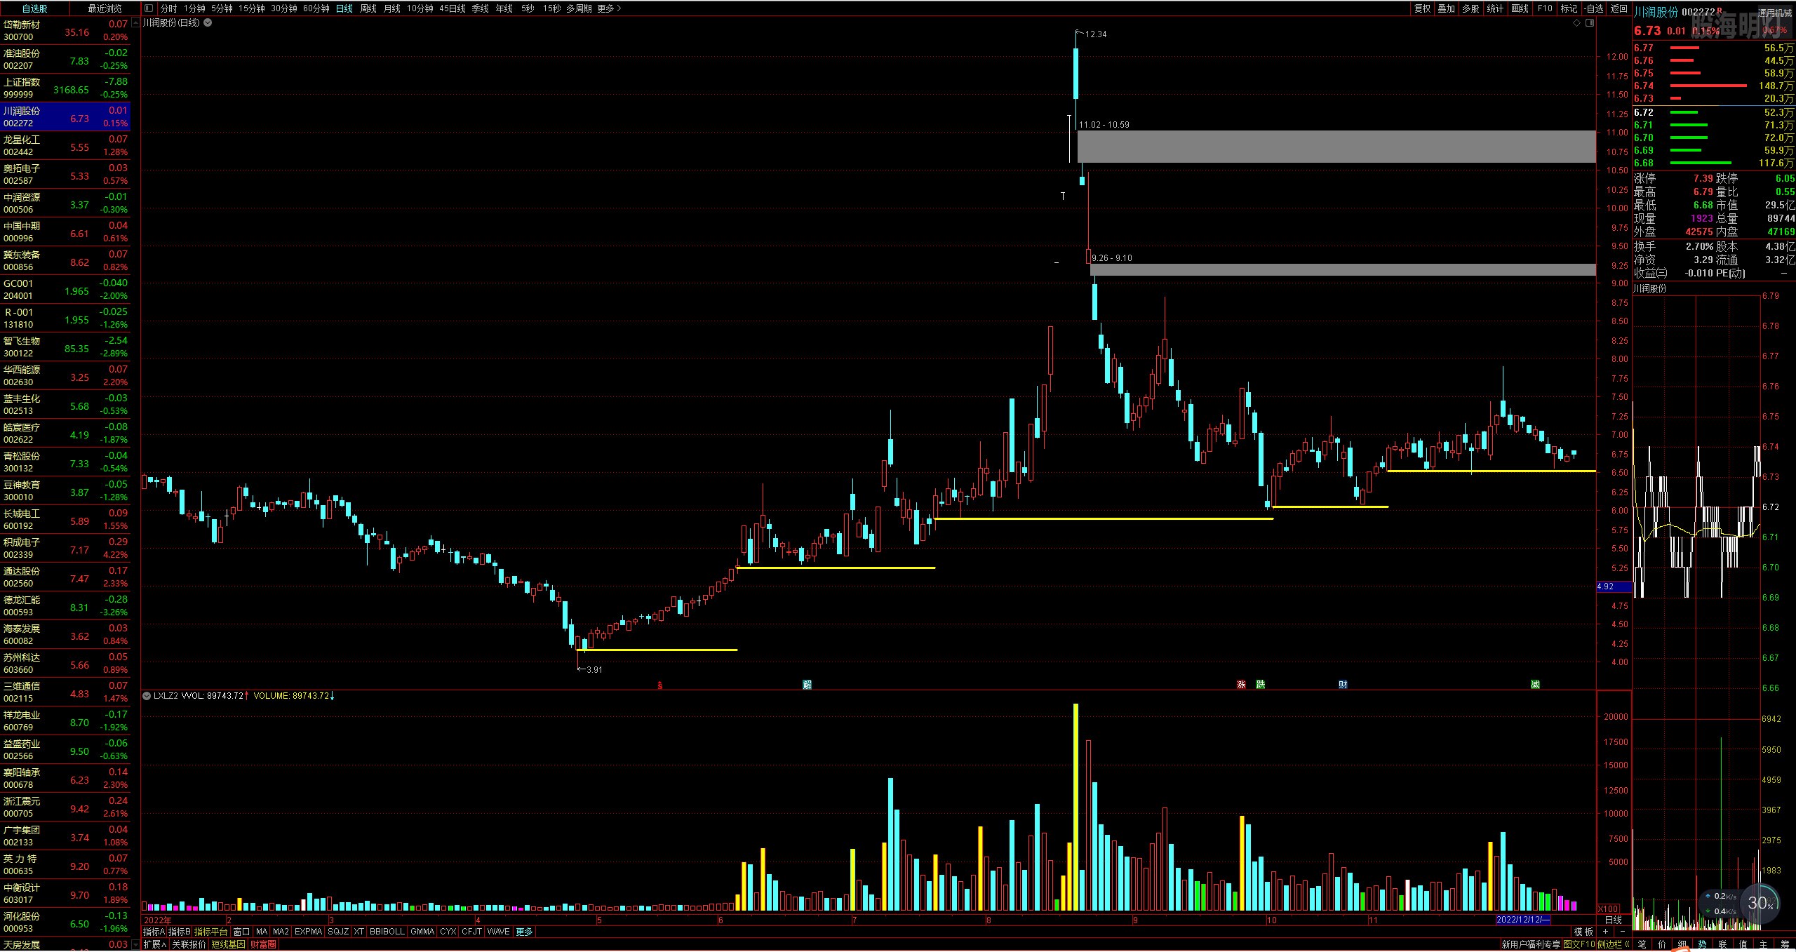Screen dimensions: 1796x952
Task: Click the plus zoom button beside 模板
Action: point(1605,932)
